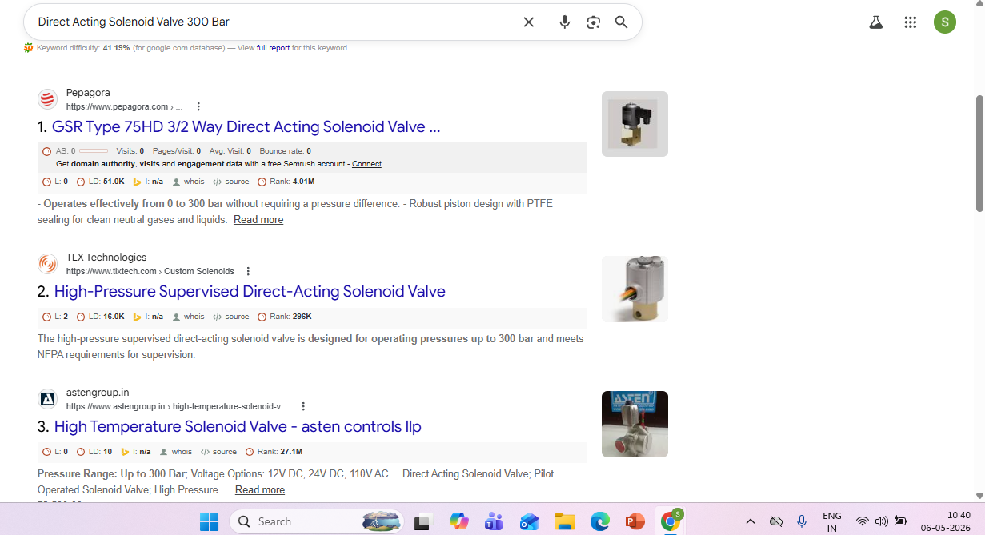Open Google Lens image search icon
The width and height of the screenshot is (985, 535).
coord(593,22)
